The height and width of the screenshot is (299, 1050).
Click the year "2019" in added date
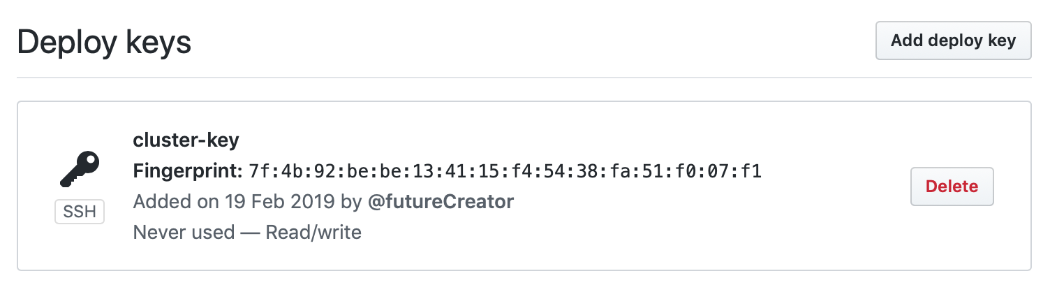(309, 203)
